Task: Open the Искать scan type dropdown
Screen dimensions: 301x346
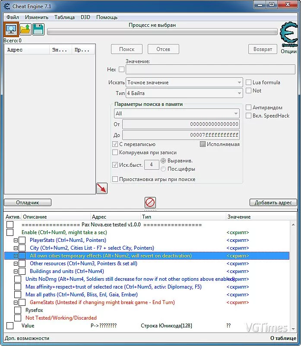Action: point(184,83)
